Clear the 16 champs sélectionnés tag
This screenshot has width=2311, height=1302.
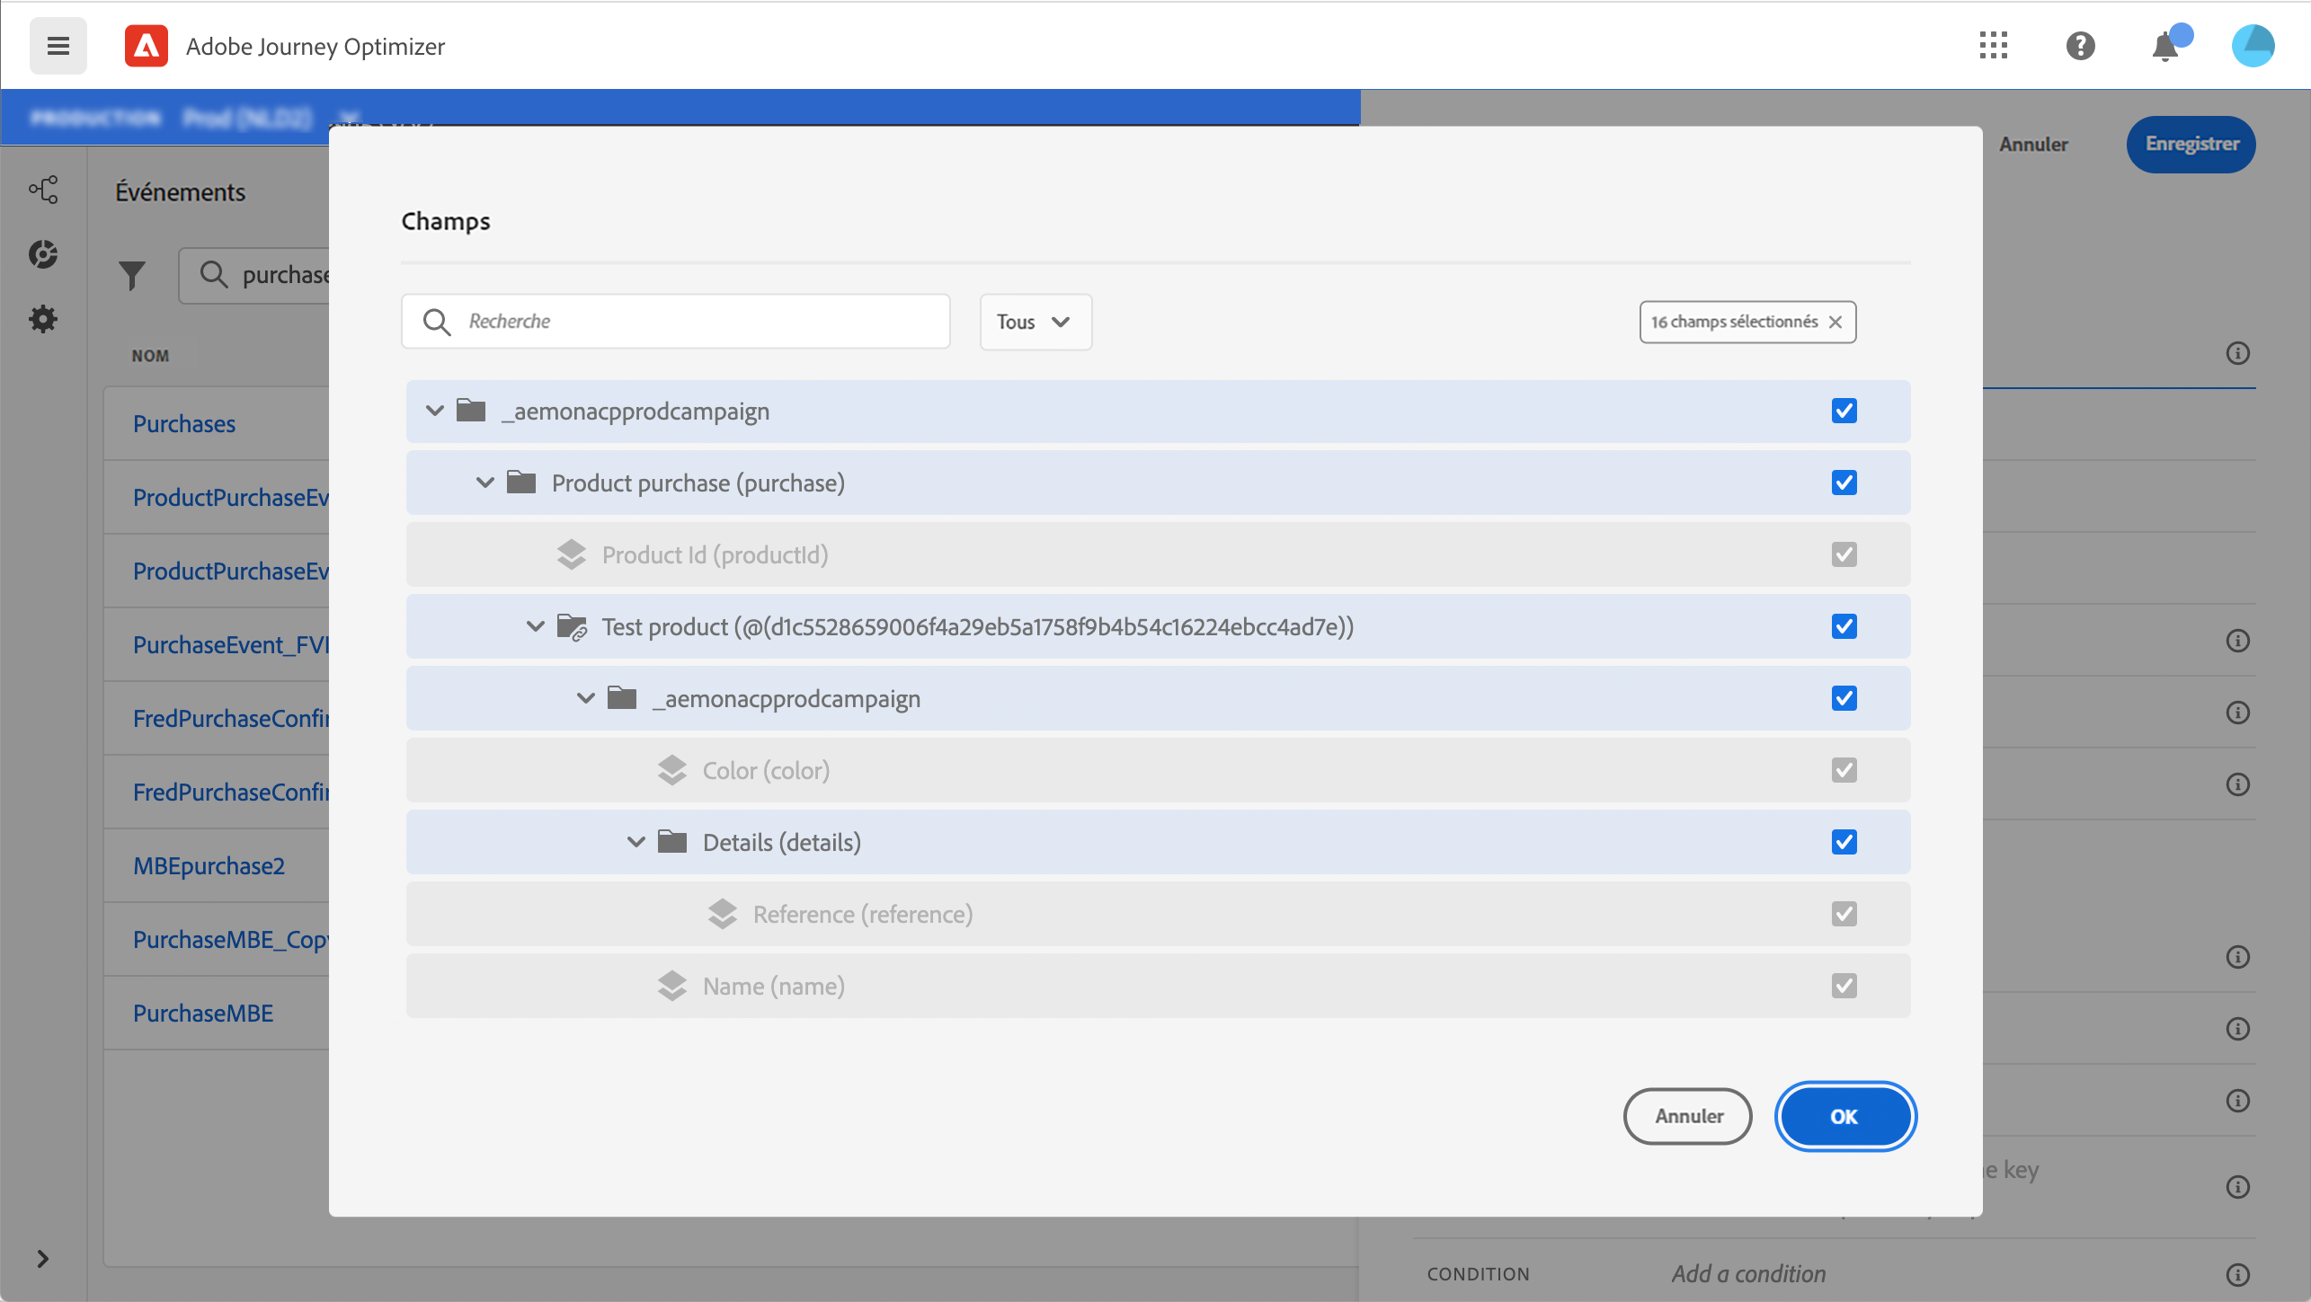click(x=1835, y=322)
